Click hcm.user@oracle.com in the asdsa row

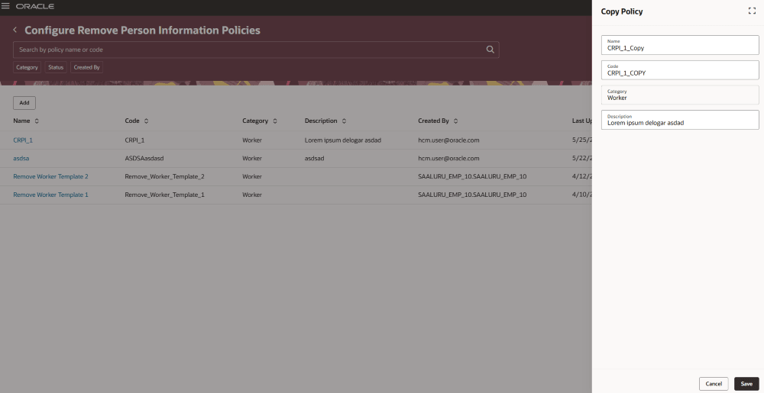(448, 158)
